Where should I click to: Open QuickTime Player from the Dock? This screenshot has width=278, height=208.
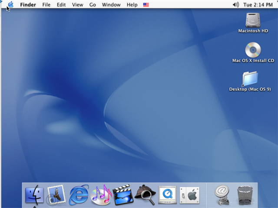pos(167,195)
